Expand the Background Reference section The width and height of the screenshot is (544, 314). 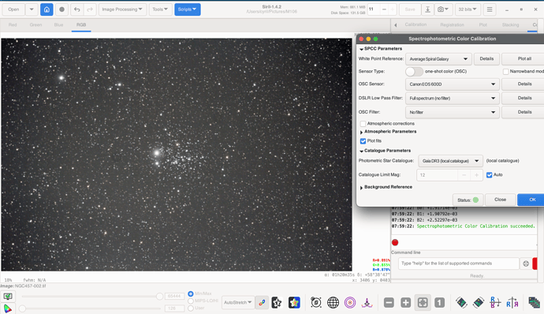tap(362, 188)
